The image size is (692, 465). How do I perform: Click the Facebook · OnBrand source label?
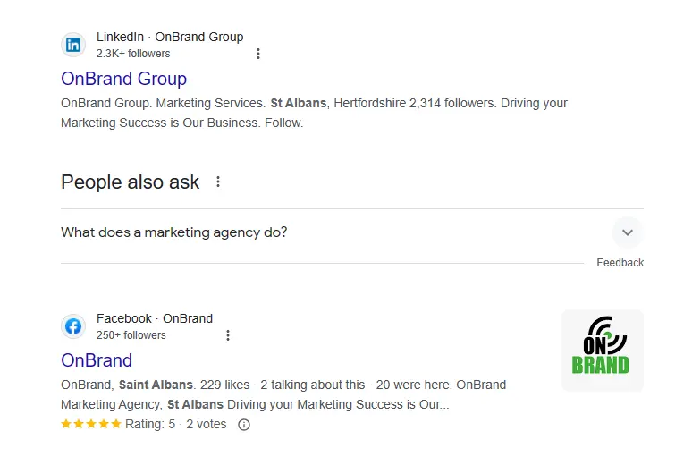pyautogui.click(x=155, y=318)
